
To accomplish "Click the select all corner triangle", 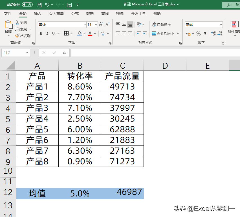I will [x=10, y=65].
